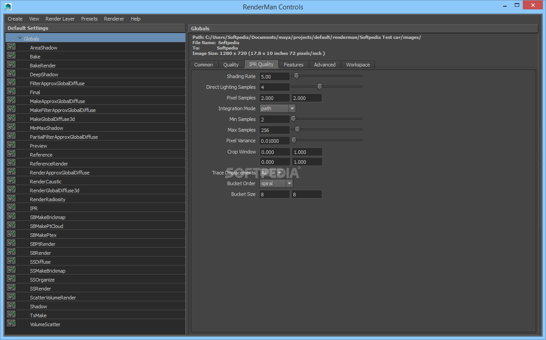Viewport: 546px width, 340px height.
Task: Click the Pixel Variance value field
Action: (x=275, y=141)
